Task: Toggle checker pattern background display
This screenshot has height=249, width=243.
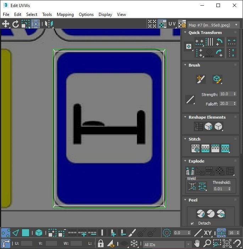Action: point(162,24)
